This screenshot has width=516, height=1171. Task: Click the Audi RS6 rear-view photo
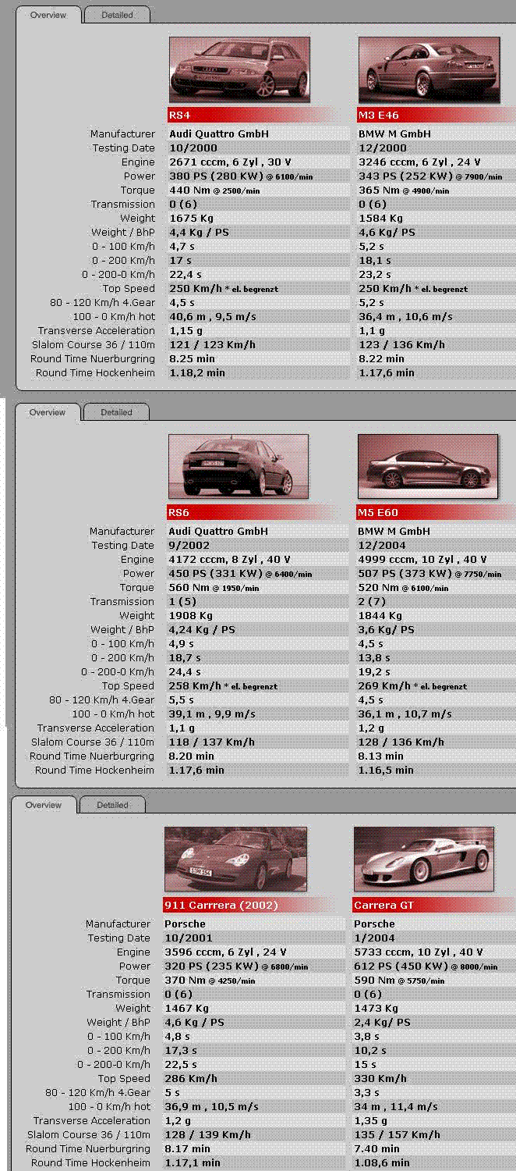tap(239, 468)
